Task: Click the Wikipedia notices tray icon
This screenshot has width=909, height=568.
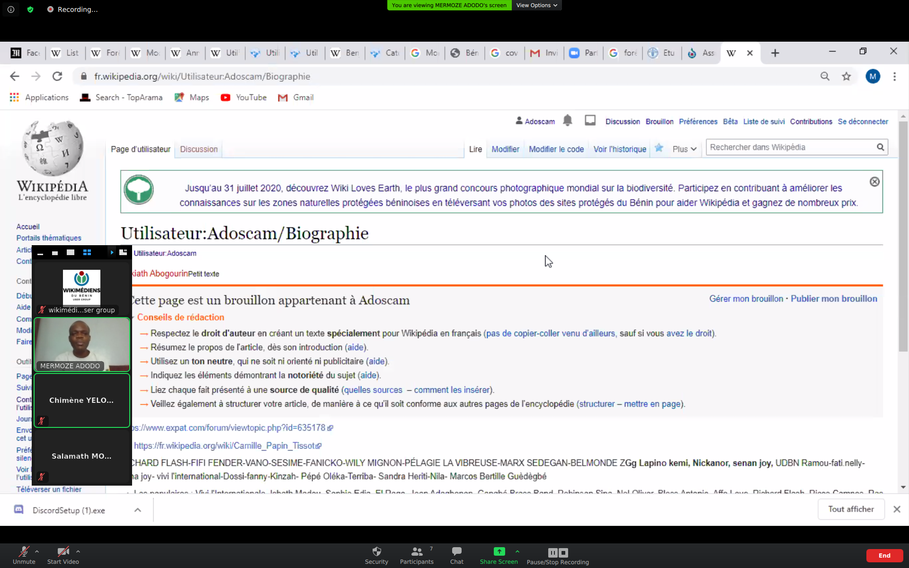Action: [x=590, y=121]
